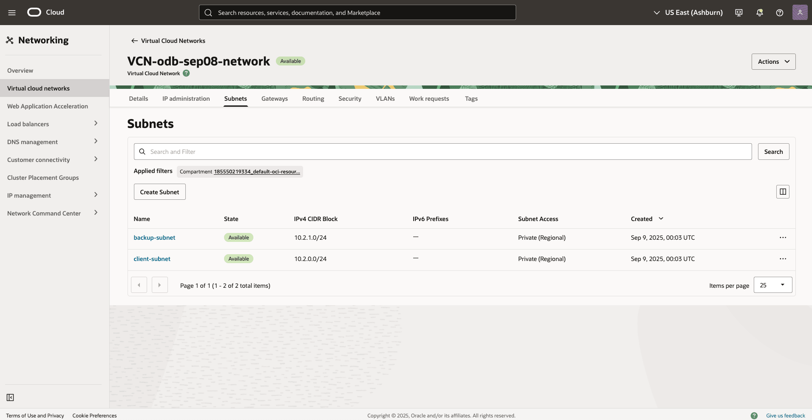
Task: Open the Cloud Shell console icon
Action: pos(738,12)
